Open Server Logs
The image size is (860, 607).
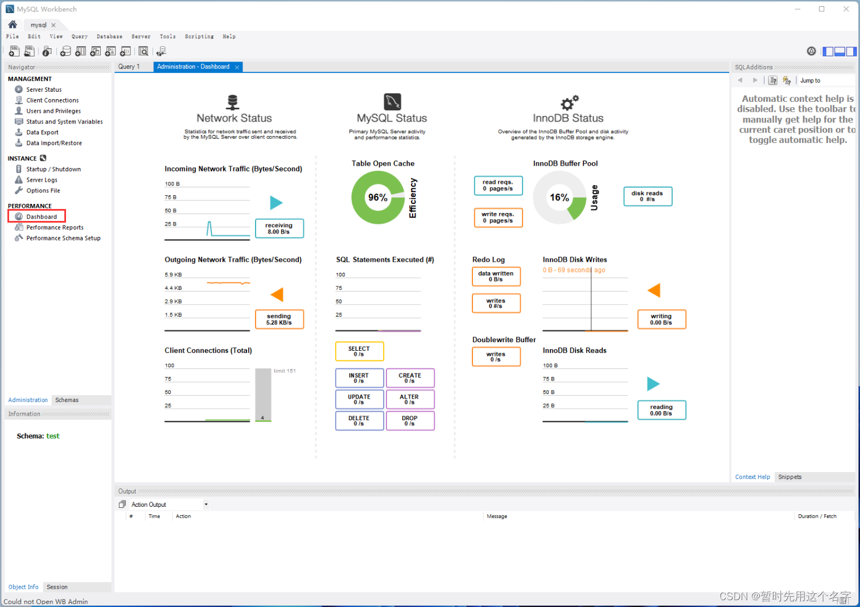tap(42, 180)
